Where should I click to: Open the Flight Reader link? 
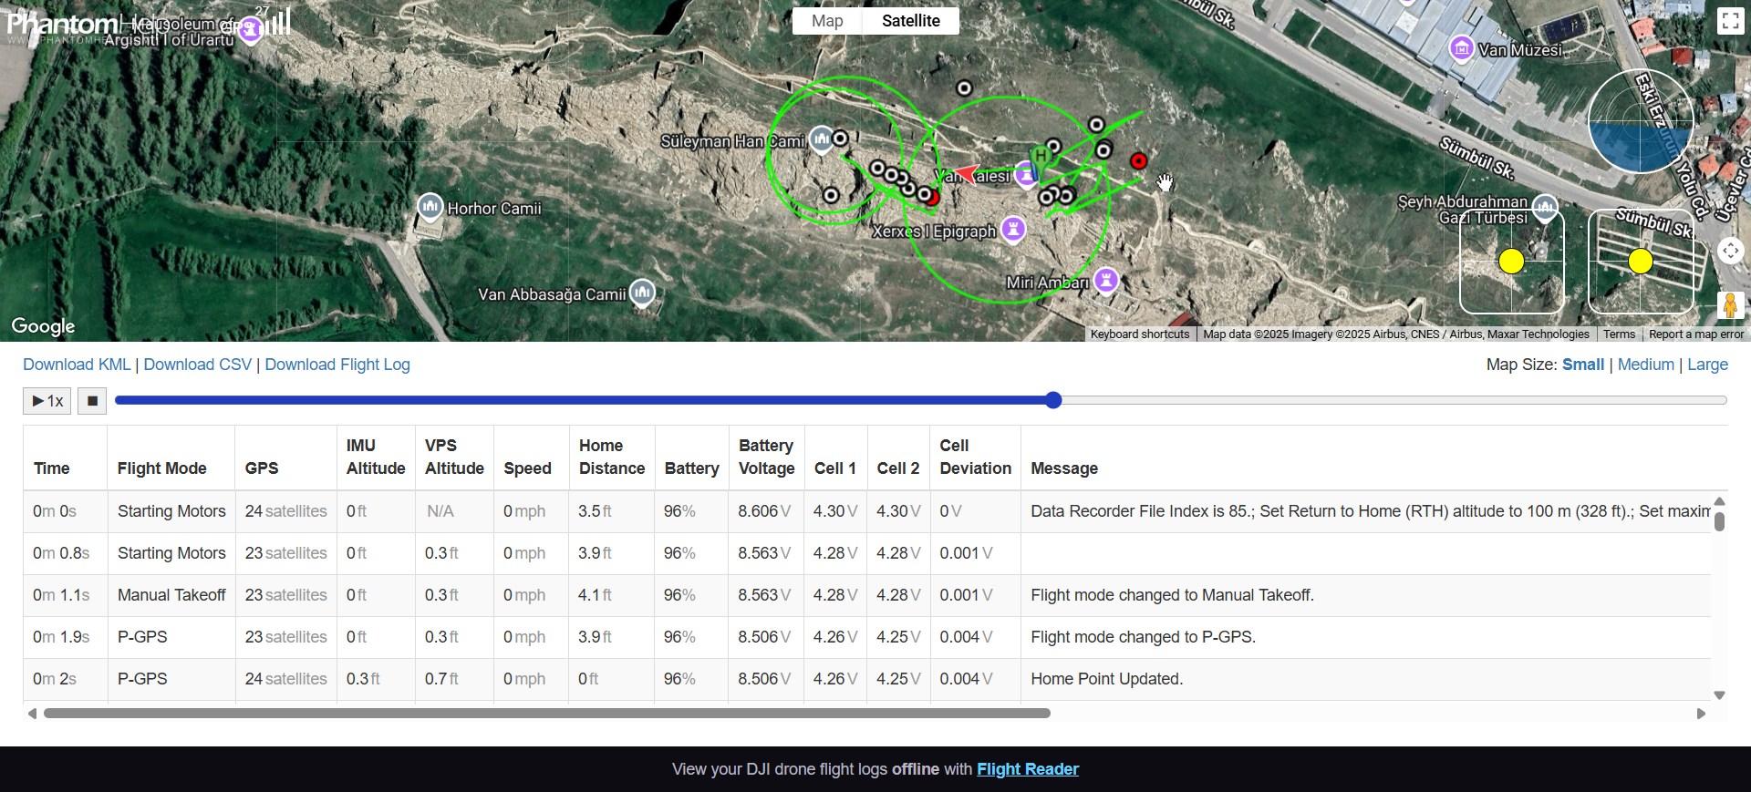click(x=1027, y=769)
